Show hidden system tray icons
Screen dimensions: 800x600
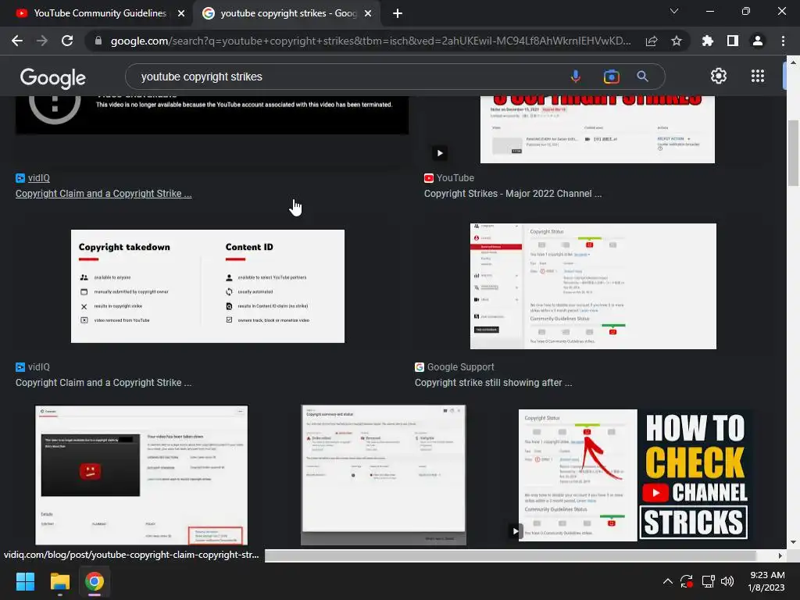pyautogui.click(x=667, y=581)
